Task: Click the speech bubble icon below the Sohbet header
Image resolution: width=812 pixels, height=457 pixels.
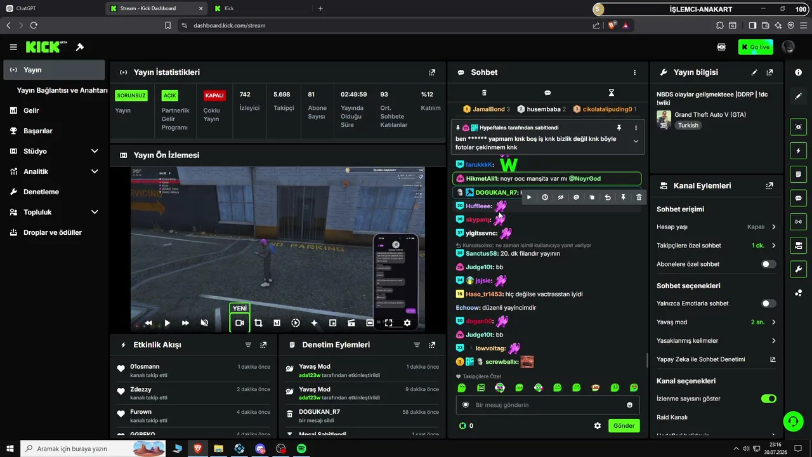Action: tap(547, 93)
